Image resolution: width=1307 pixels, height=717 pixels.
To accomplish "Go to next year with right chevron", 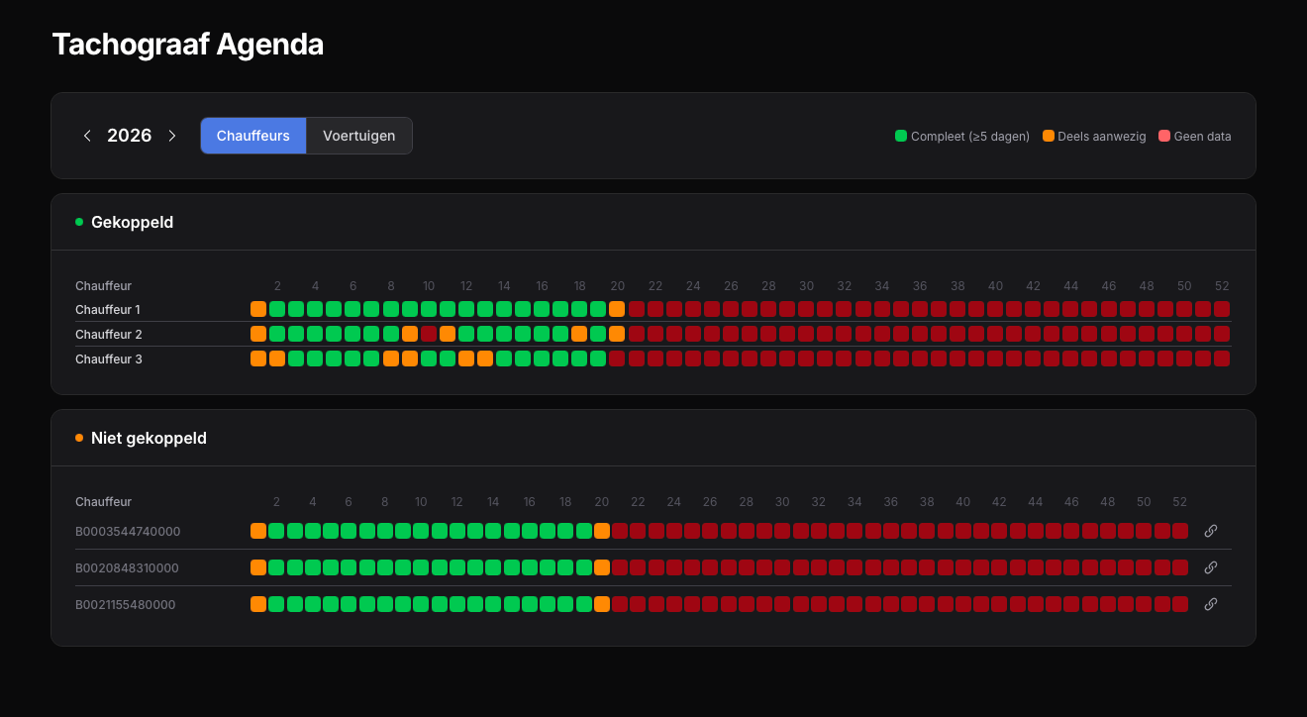I will [172, 136].
